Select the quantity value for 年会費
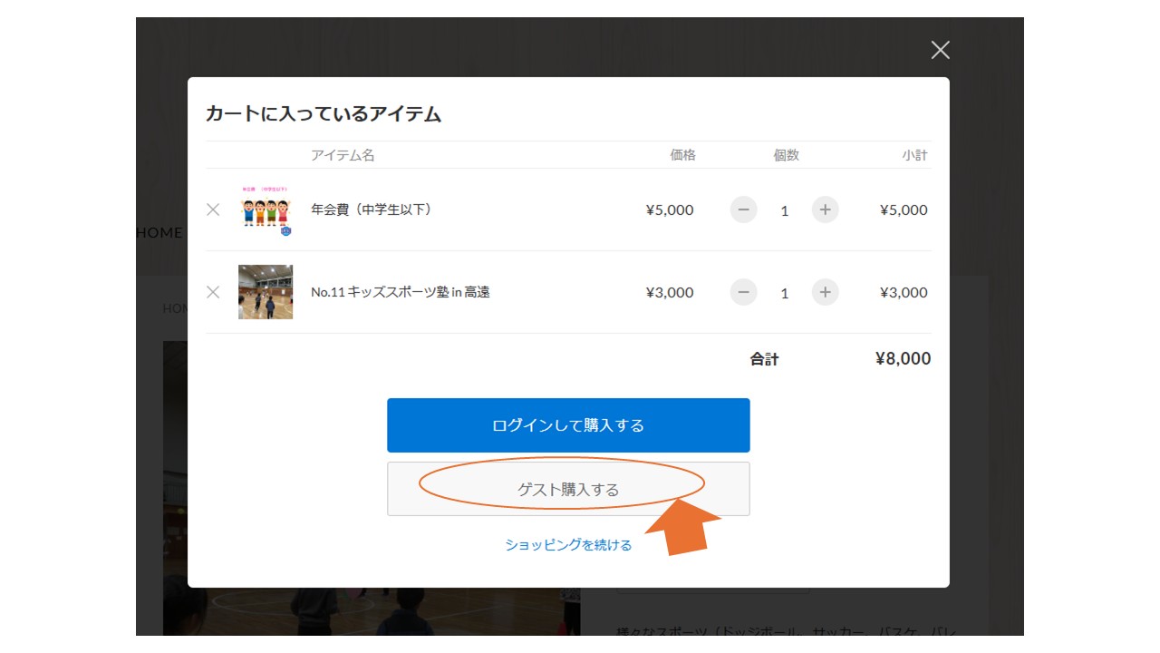 pyautogui.click(x=784, y=210)
